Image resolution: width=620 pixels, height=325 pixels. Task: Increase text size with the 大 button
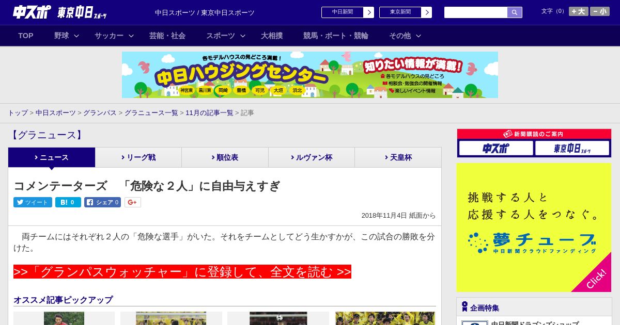[x=579, y=11]
